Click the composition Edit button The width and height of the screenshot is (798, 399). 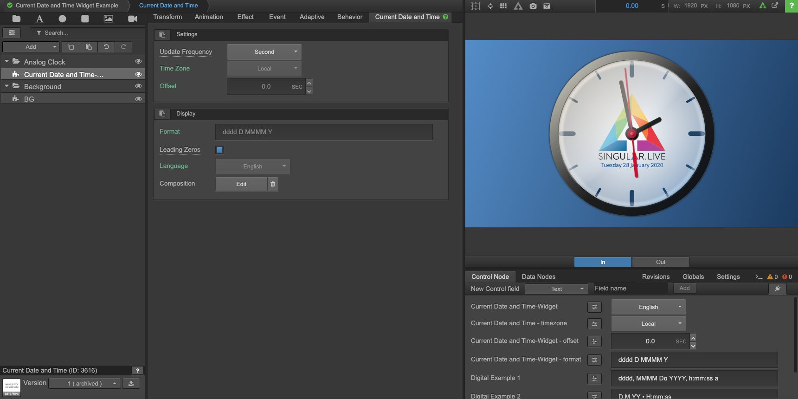241,184
